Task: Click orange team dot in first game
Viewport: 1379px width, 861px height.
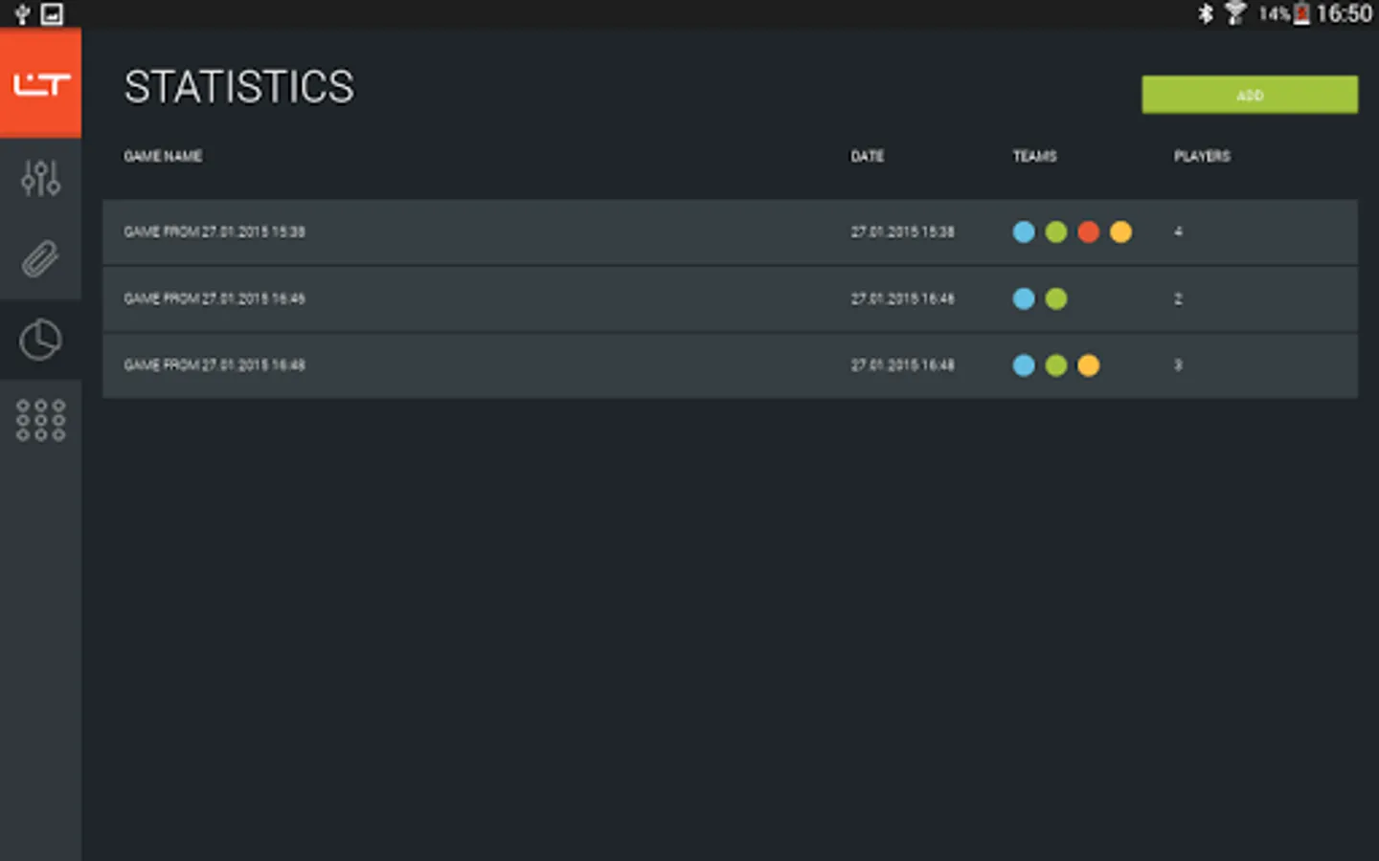Action: click(1120, 232)
